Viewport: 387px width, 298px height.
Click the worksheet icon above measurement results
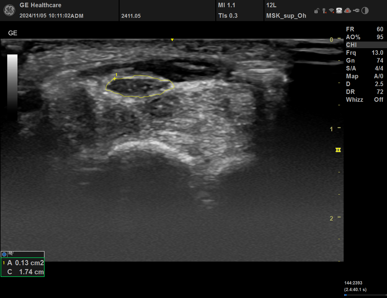[11, 253]
